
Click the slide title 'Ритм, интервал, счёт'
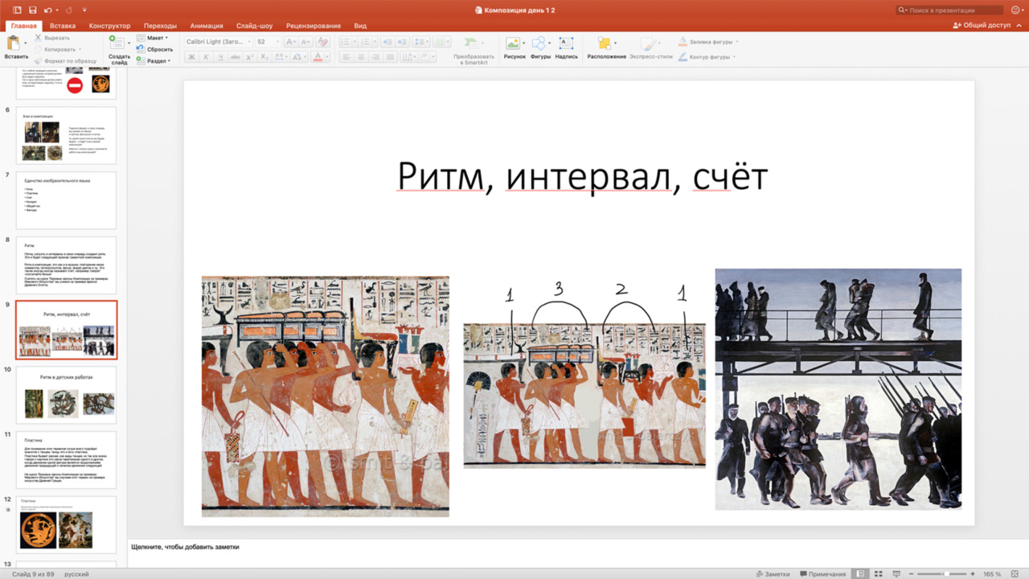tap(582, 176)
